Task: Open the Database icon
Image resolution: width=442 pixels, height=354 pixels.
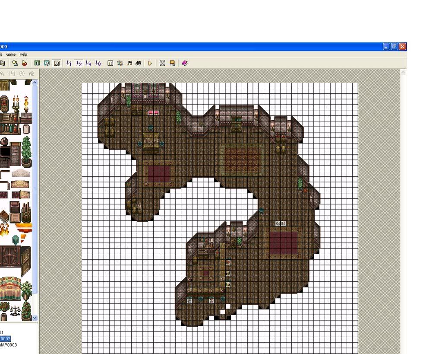Action: (x=110, y=63)
